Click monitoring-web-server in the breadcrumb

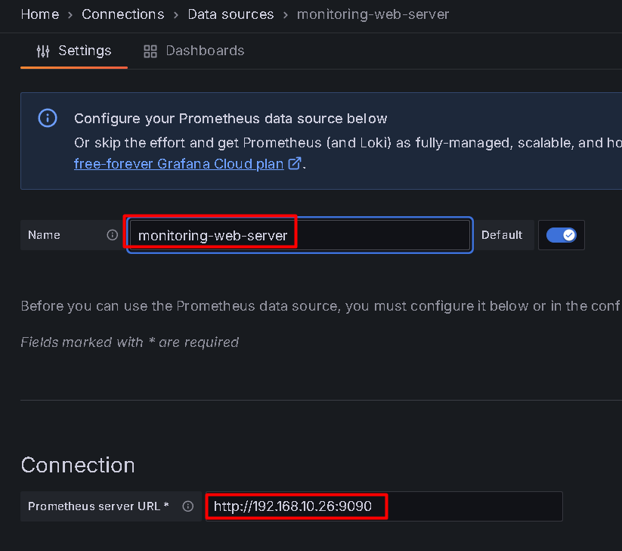click(x=373, y=14)
